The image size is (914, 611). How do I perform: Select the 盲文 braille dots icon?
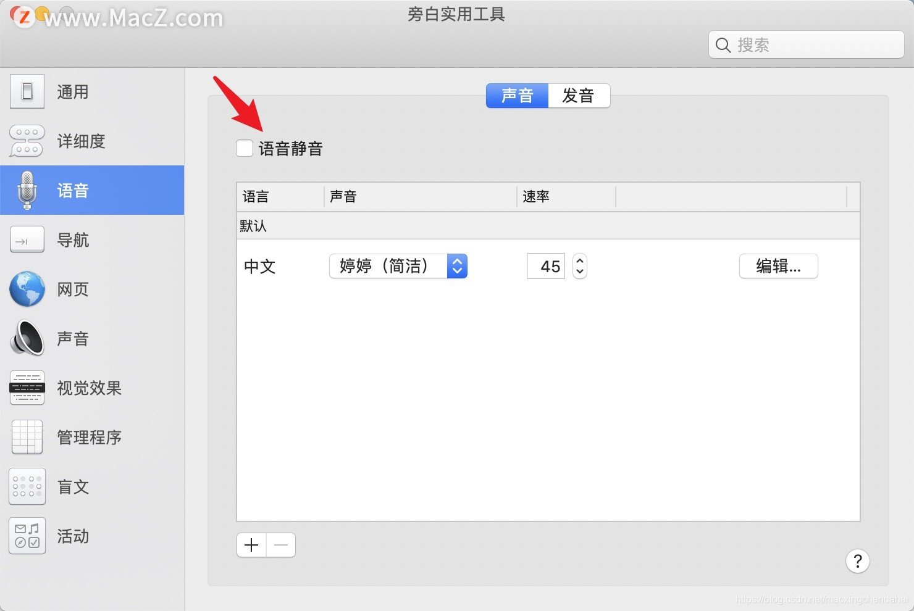(27, 486)
